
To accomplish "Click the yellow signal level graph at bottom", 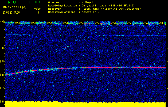I will tap(85, 104).
